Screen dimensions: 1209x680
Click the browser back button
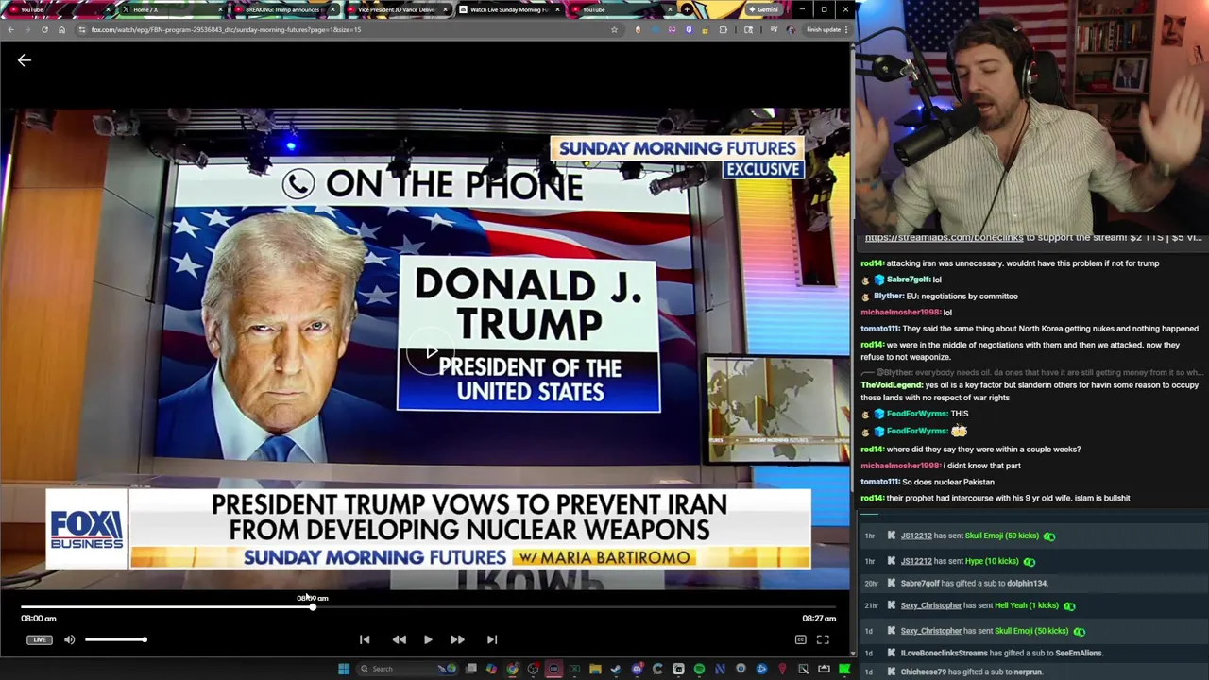click(x=10, y=29)
